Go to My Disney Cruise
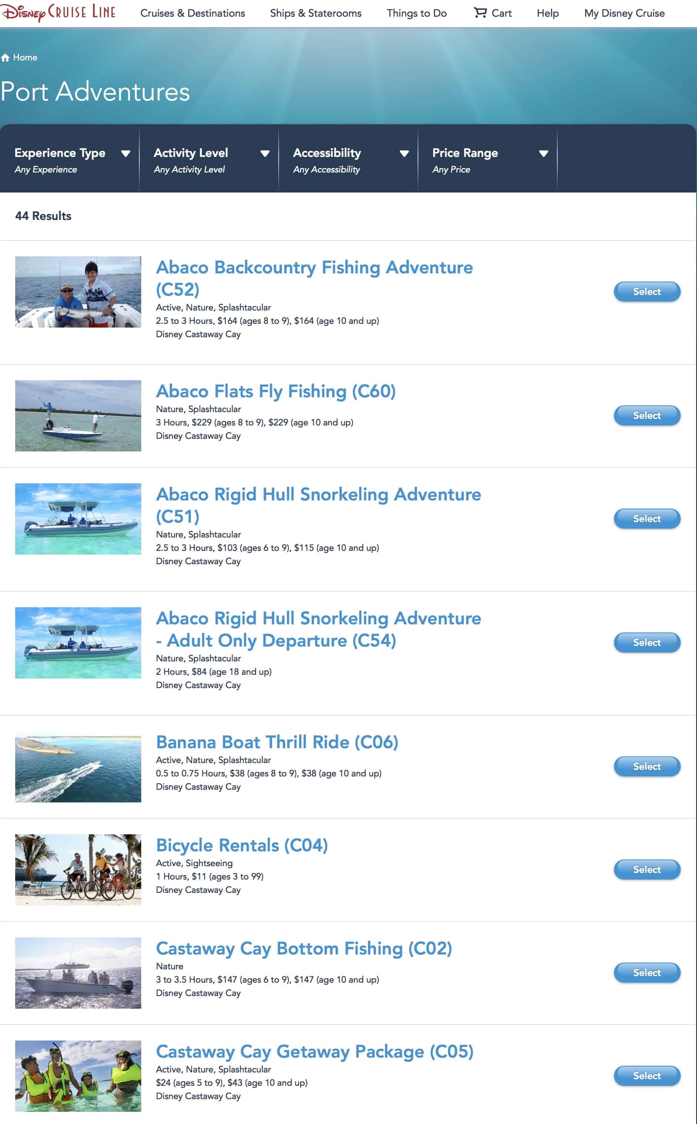Viewport: 697px width, 1124px height. click(x=624, y=13)
